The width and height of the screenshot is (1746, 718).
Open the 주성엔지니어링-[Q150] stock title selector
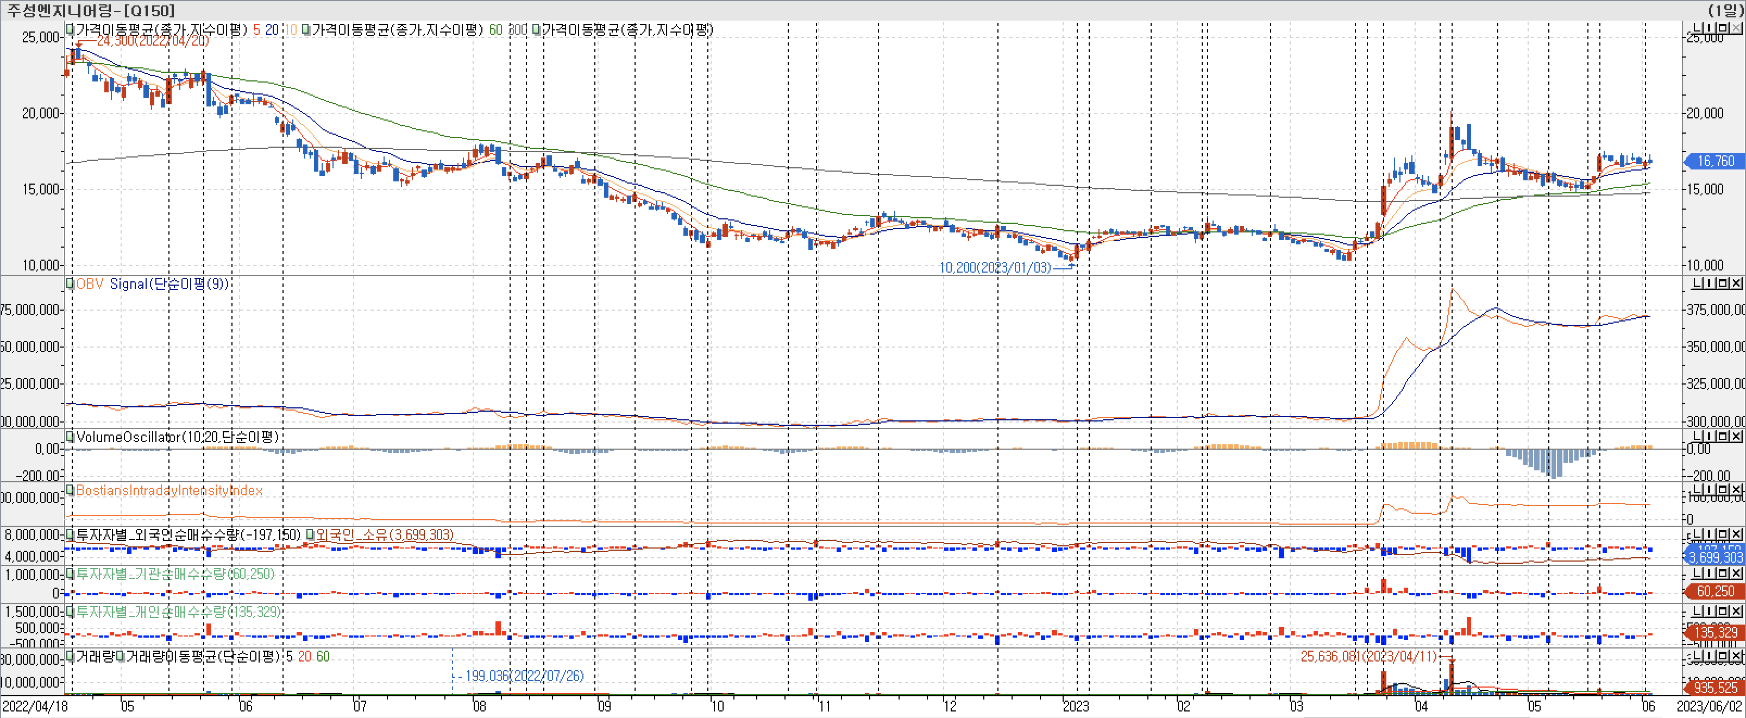(x=90, y=10)
